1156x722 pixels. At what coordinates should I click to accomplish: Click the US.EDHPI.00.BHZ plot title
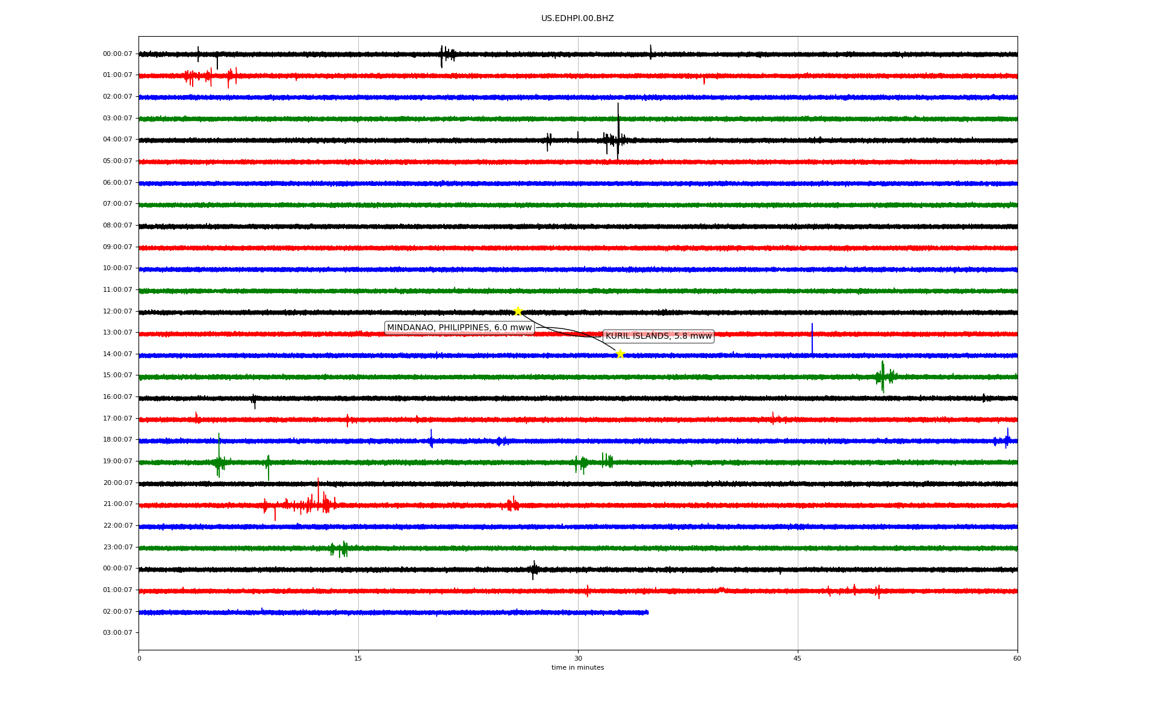tap(577, 19)
